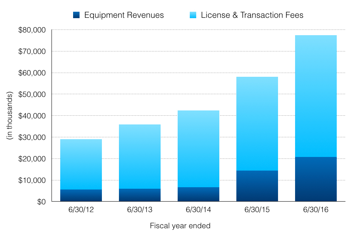Select the Equipment Revenues legend label

click(x=124, y=16)
